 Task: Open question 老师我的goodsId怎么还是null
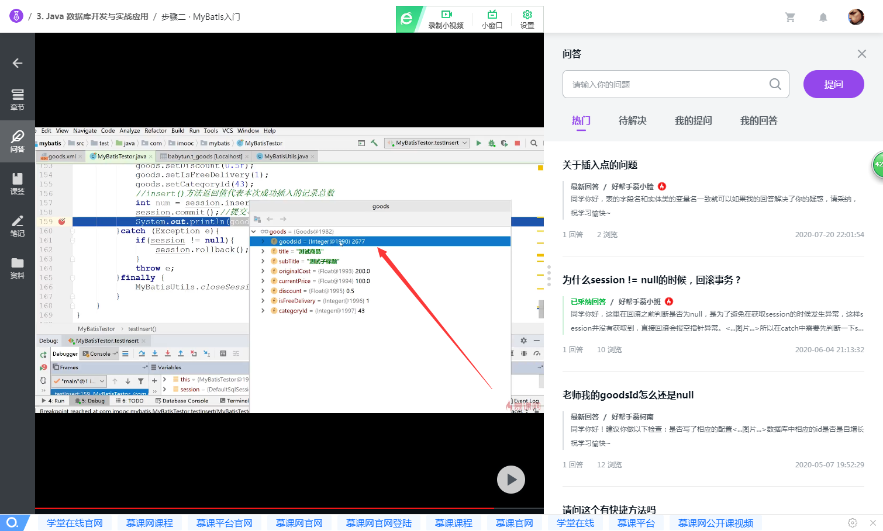628,395
